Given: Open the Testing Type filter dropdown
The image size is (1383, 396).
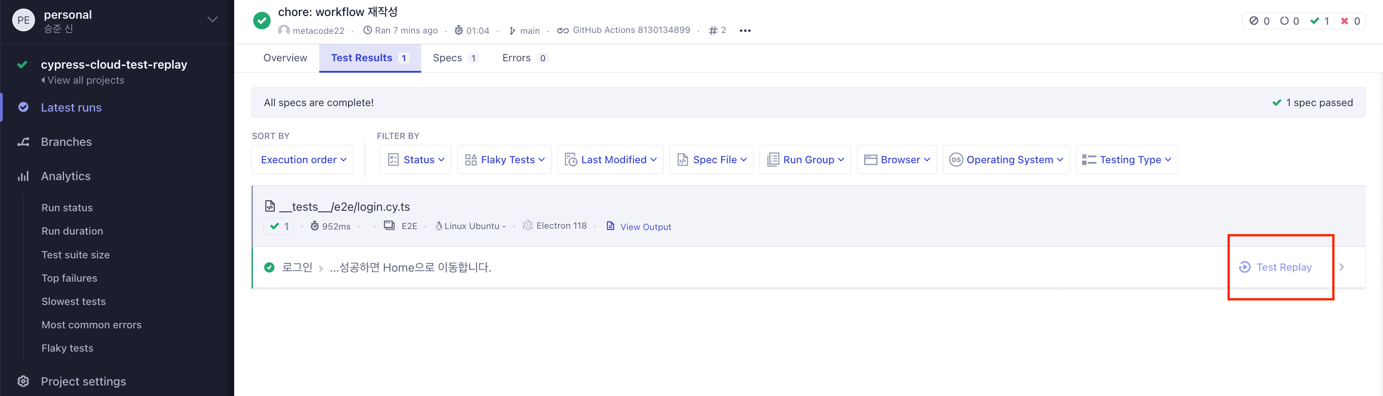Looking at the screenshot, I should click(1127, 160).
